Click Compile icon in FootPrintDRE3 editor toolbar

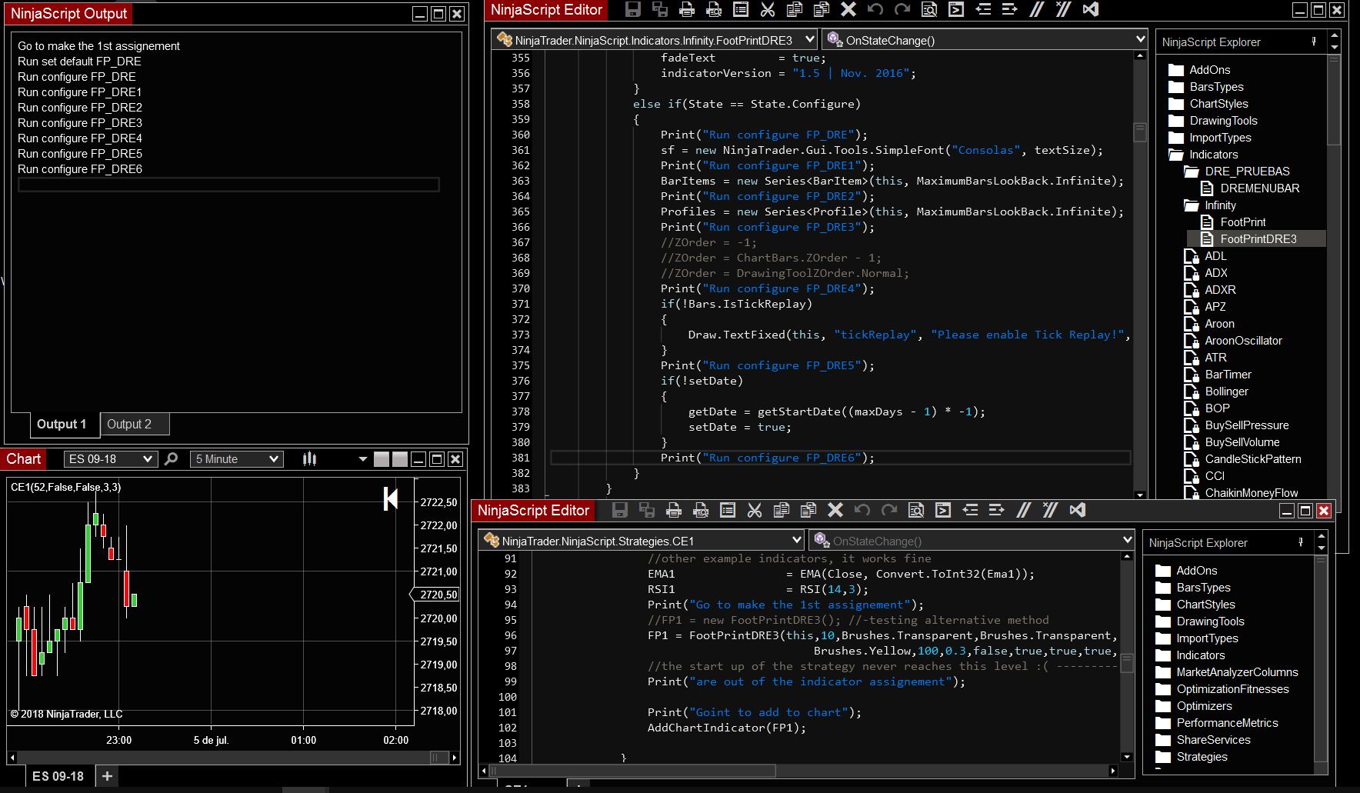[955, 10]
